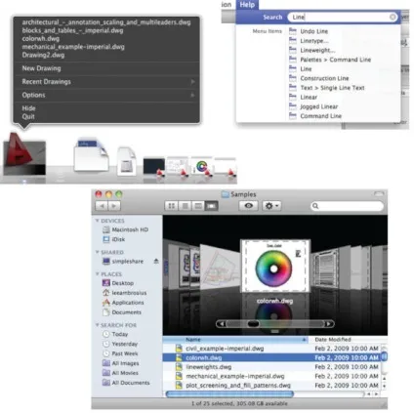414x413 pixels.
Task: Click the large document icon in Dock
Action: click(x=91, y=154)
